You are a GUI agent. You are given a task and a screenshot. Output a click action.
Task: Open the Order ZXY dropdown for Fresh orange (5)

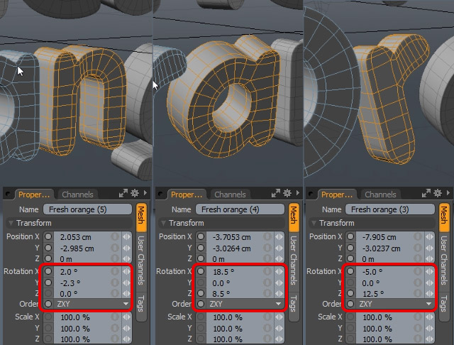[92, 304]
